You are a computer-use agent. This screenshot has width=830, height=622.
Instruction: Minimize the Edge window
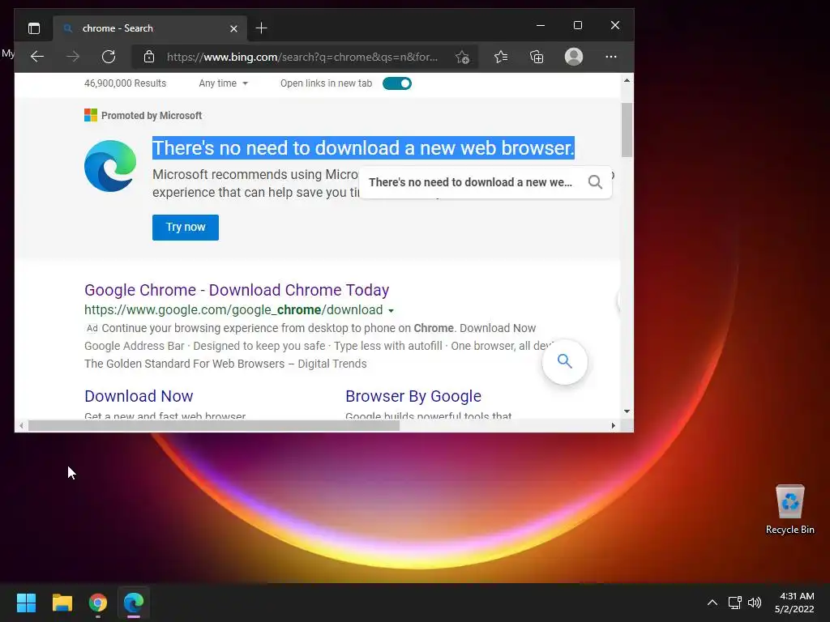pos(541,25)
